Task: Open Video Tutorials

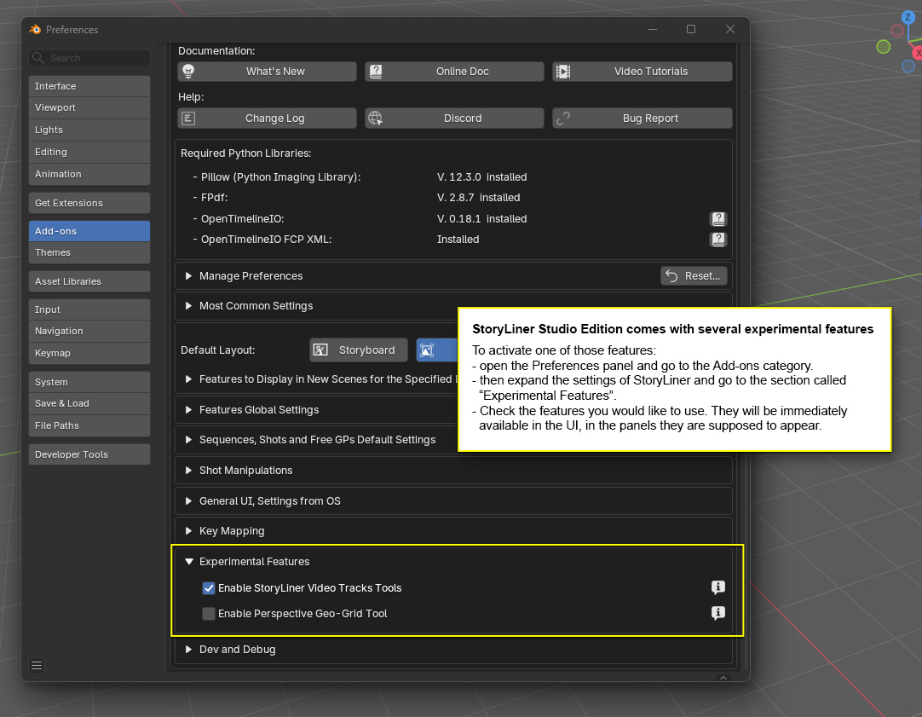Action: click(642, 71)
